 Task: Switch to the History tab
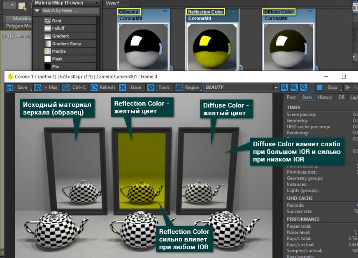tap(325, 97)
